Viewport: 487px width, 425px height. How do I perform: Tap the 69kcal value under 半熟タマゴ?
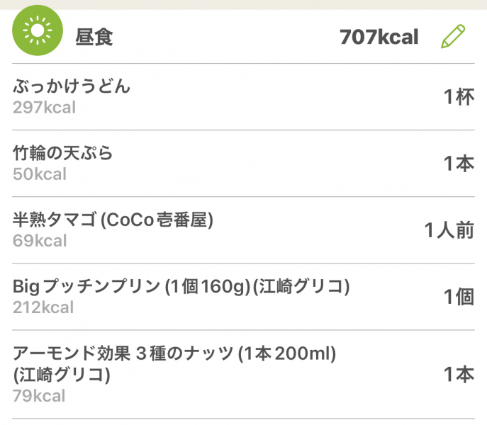coord(40,241)
